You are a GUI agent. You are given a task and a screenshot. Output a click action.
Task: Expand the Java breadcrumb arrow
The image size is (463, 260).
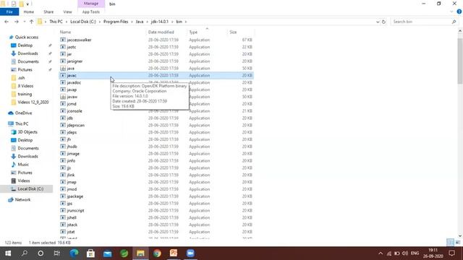(x=147, y=22)
